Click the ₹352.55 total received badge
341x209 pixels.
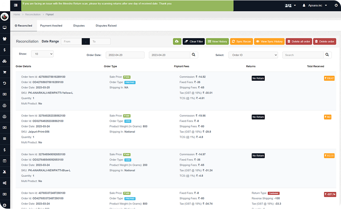329,155
